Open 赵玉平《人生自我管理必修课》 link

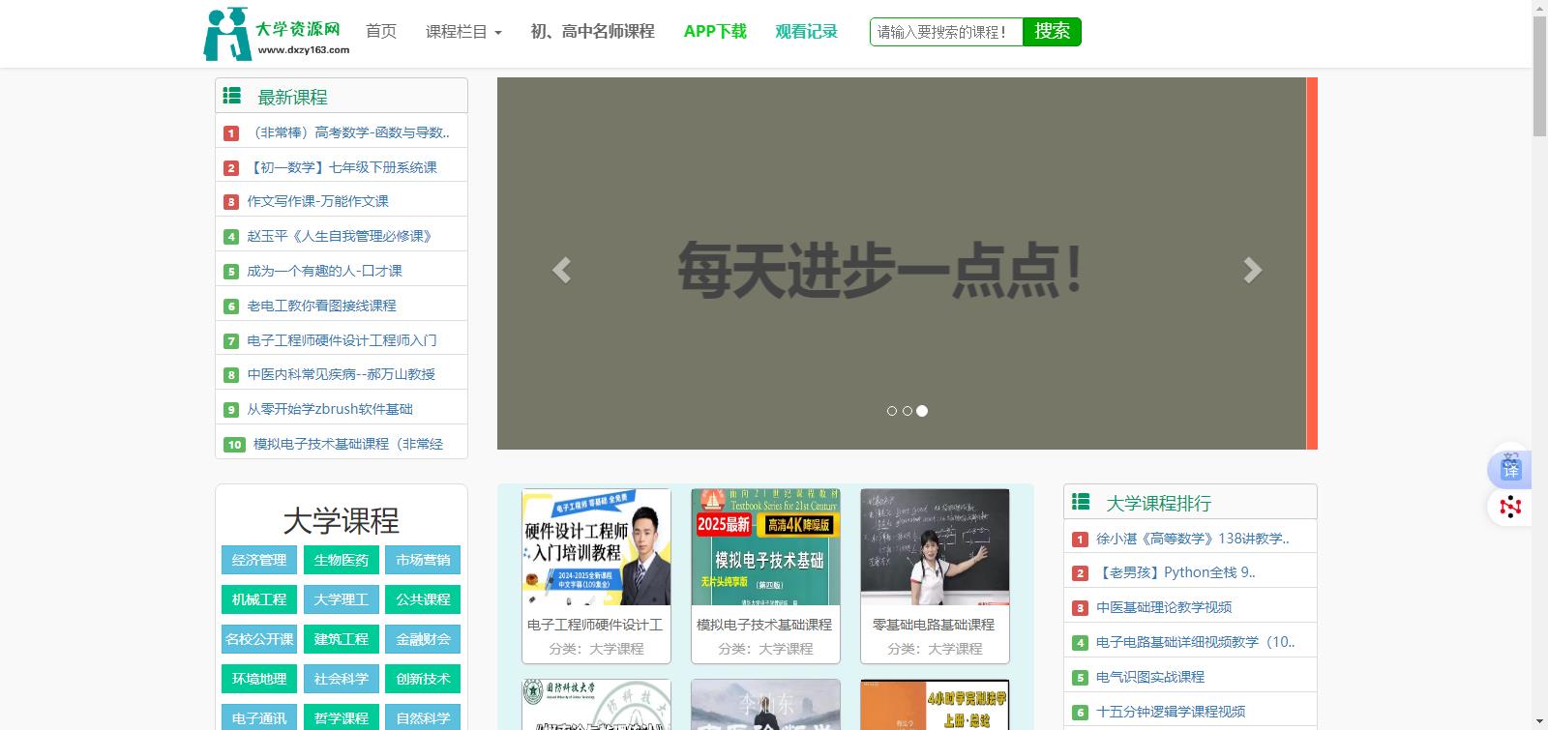[340, 236]
